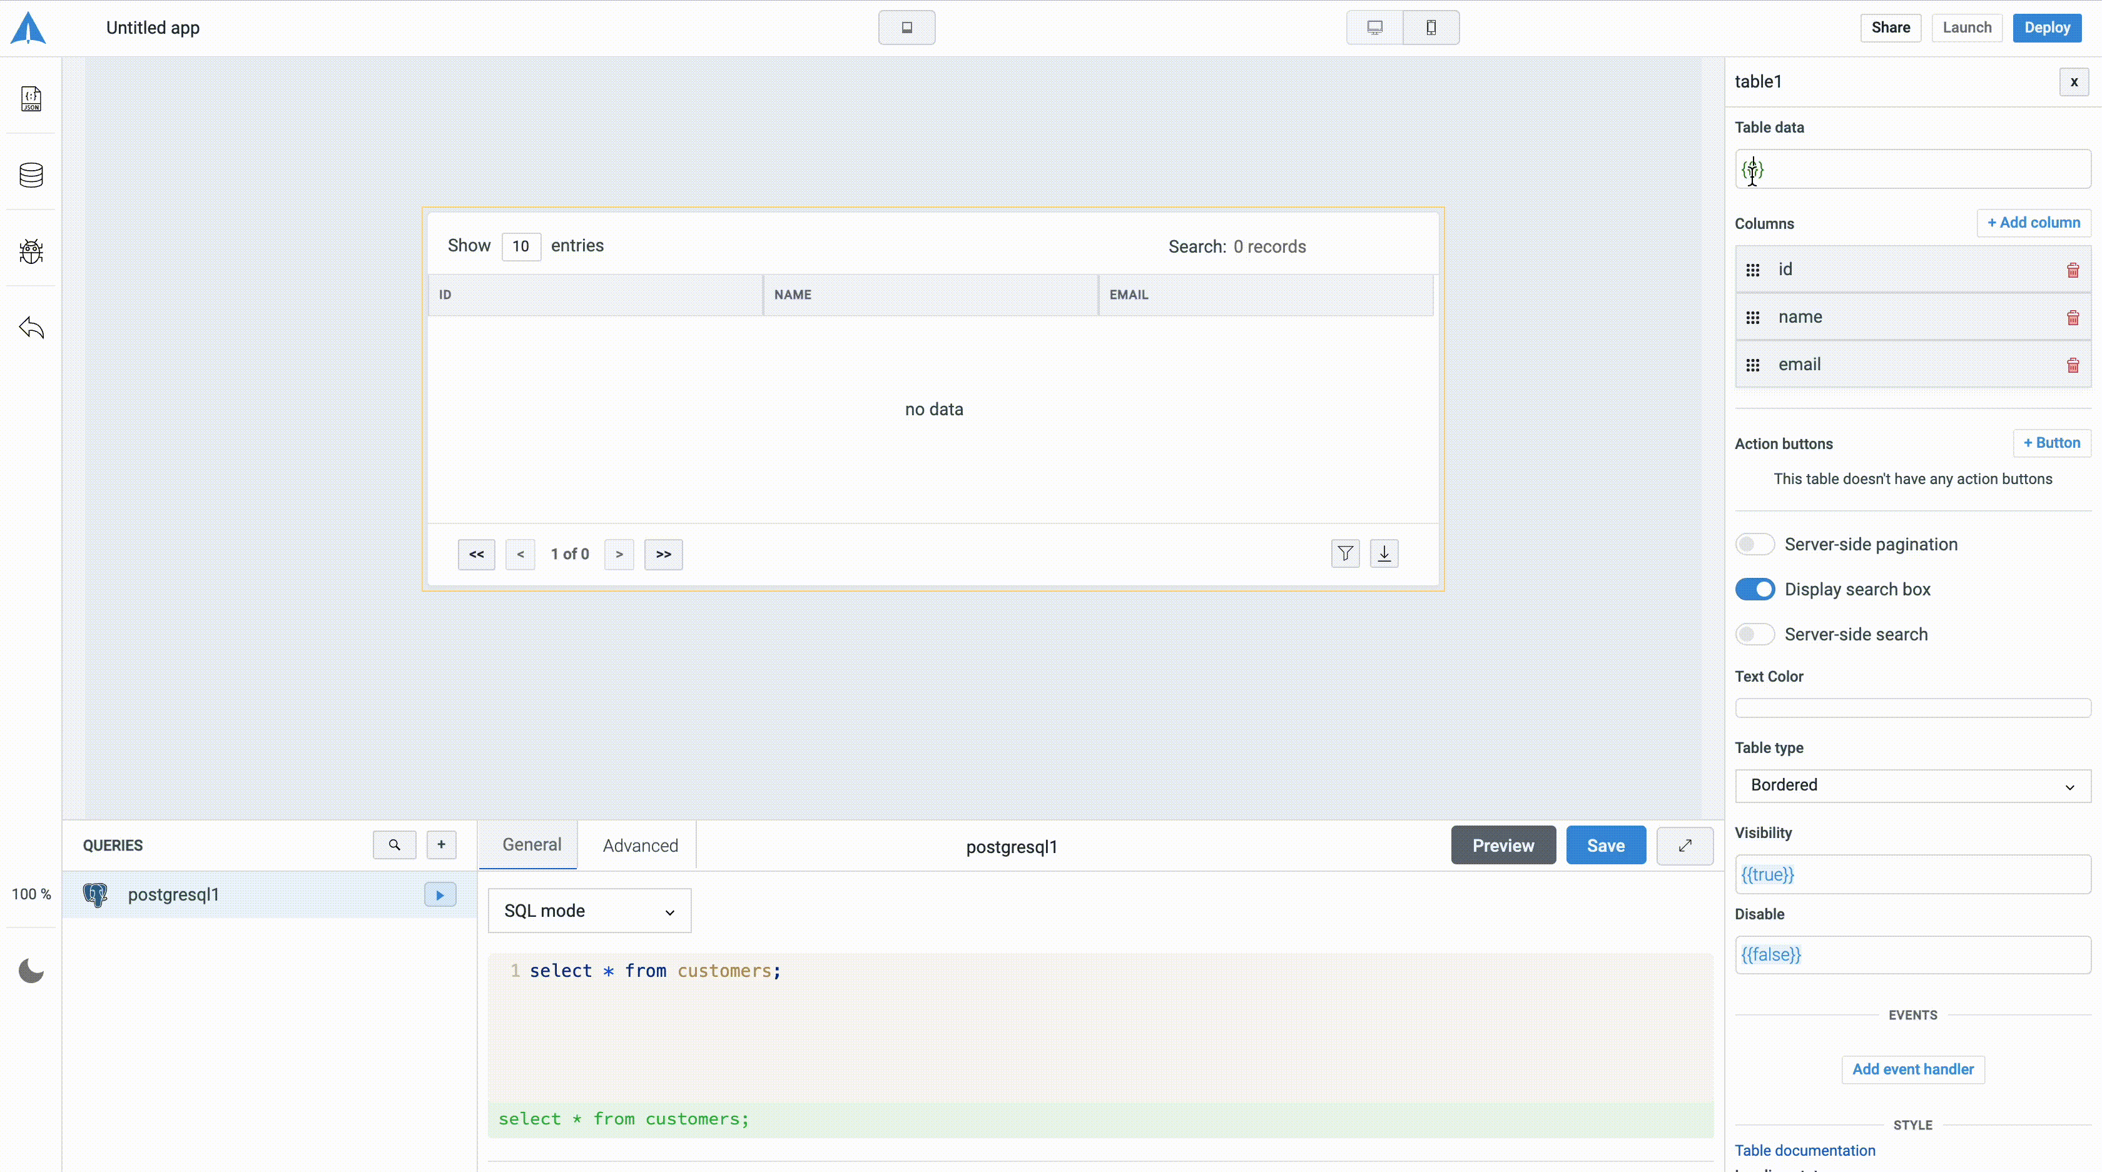Toggle dark mode with the moon icon

(x=31, y=971)
